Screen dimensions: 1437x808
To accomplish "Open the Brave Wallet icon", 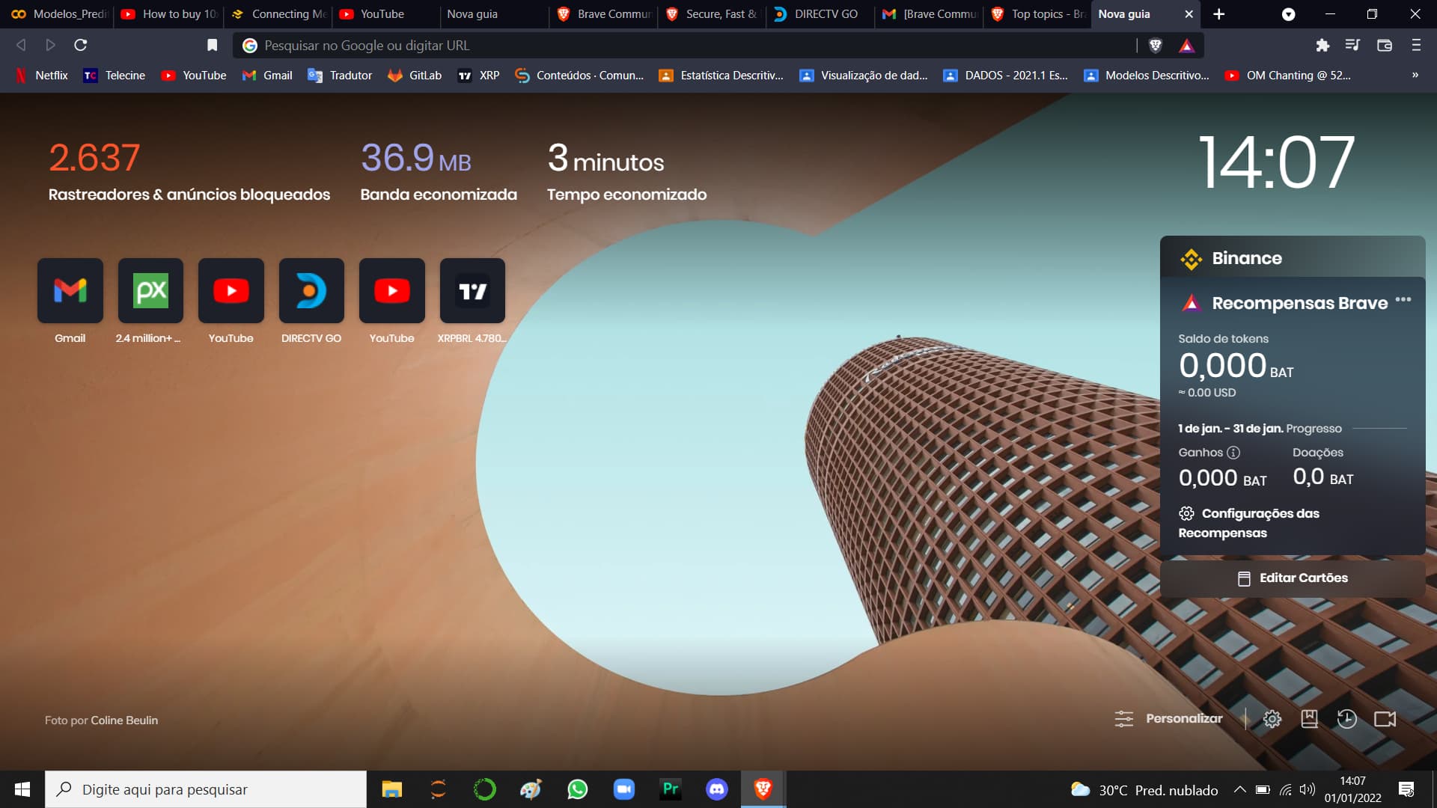I will tap(1384, 46).
